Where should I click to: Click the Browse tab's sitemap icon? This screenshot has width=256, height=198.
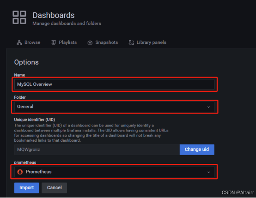coord(19,42)
